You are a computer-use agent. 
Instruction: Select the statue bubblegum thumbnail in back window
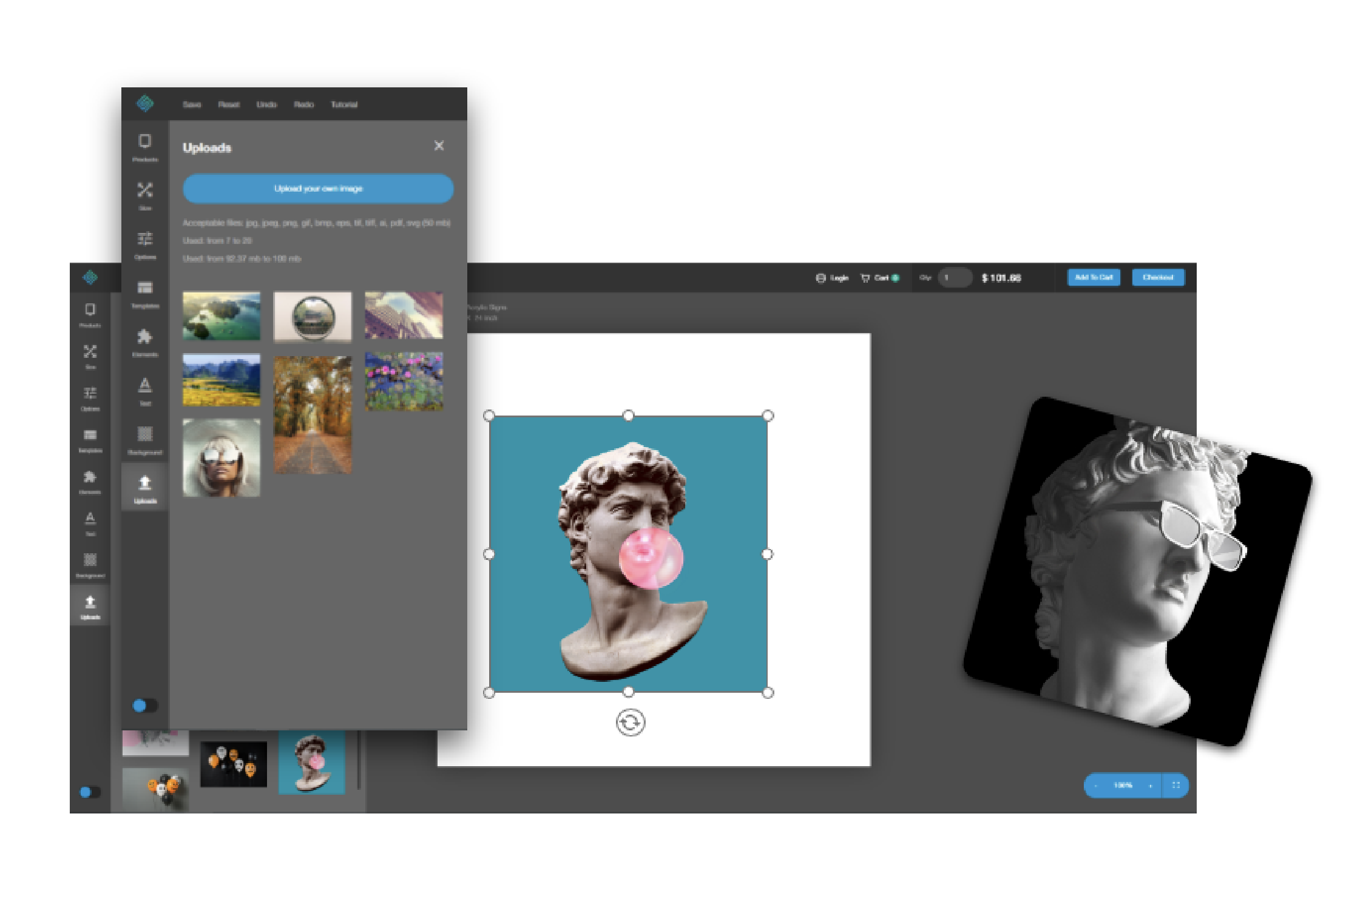point(312,762)
